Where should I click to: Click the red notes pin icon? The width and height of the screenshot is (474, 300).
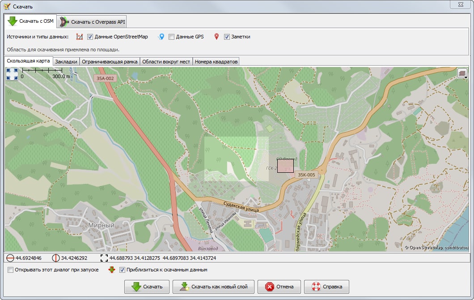tap(216, 37)
